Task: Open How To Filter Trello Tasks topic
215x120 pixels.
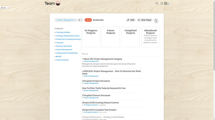Action: (104, 88)
